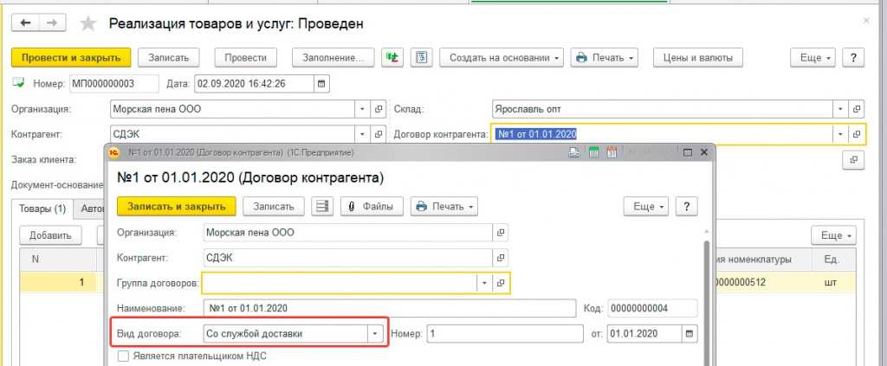Click the Провести и закрыть button
This screenshot has width=887, height=366.
(x=71, y=57)
